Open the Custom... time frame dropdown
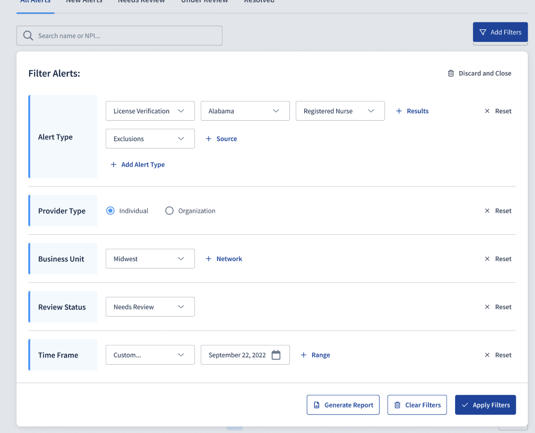This screenshot has height=433, width=535. point(150,355)
